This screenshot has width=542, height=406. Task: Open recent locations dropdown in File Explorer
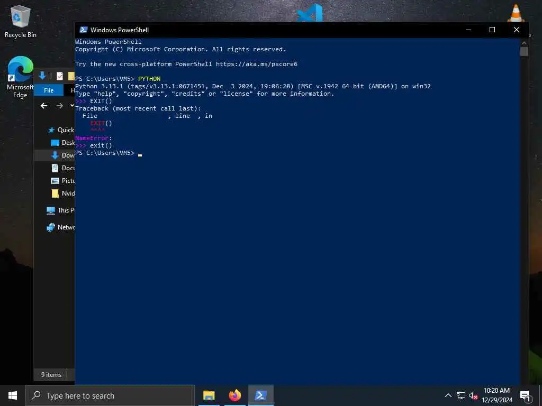72,106
